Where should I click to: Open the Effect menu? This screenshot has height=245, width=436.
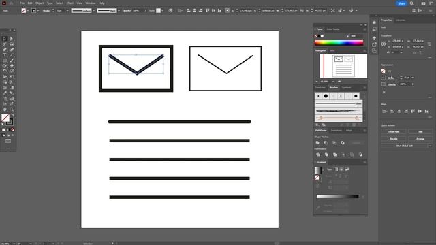[x=69, y=3]
